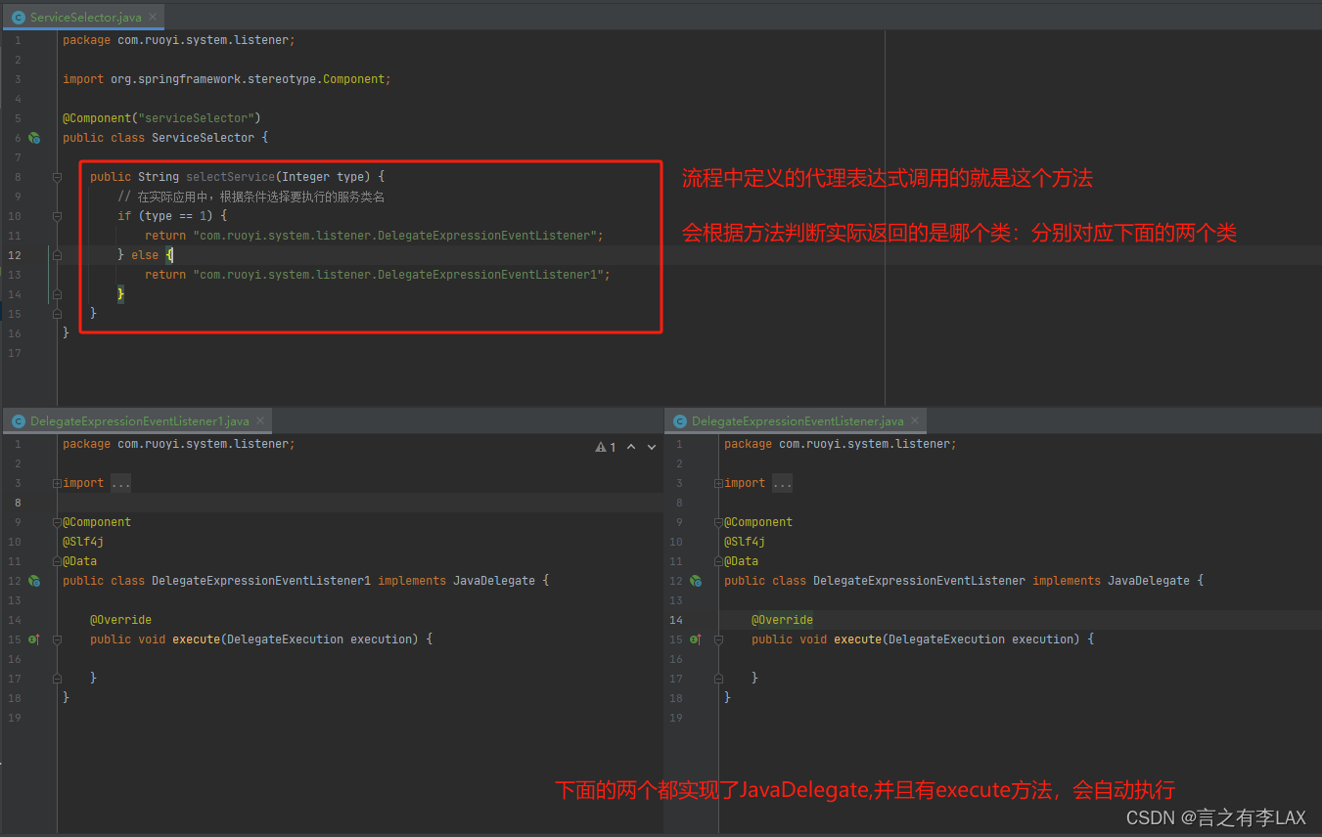
Task: Close the DelegateExpressionEventListener1.java tab
Action: click(259, 421)
